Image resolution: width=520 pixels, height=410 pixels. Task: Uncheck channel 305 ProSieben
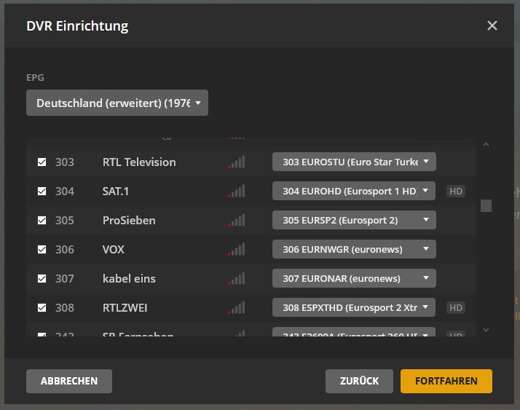click(42, 220)
